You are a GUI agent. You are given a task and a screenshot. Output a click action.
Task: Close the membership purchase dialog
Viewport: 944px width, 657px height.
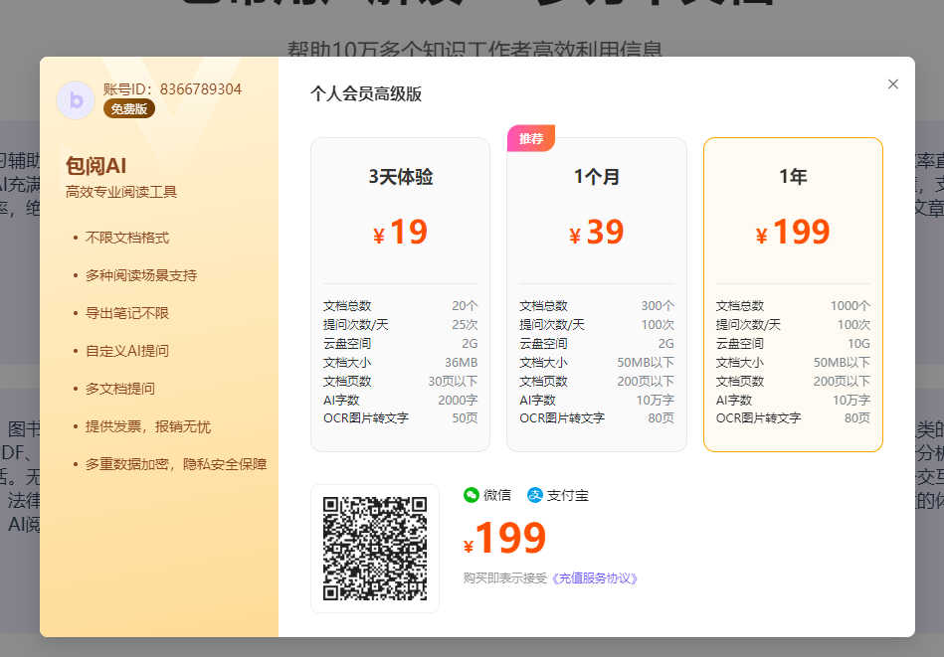click(x=892, y=83)
